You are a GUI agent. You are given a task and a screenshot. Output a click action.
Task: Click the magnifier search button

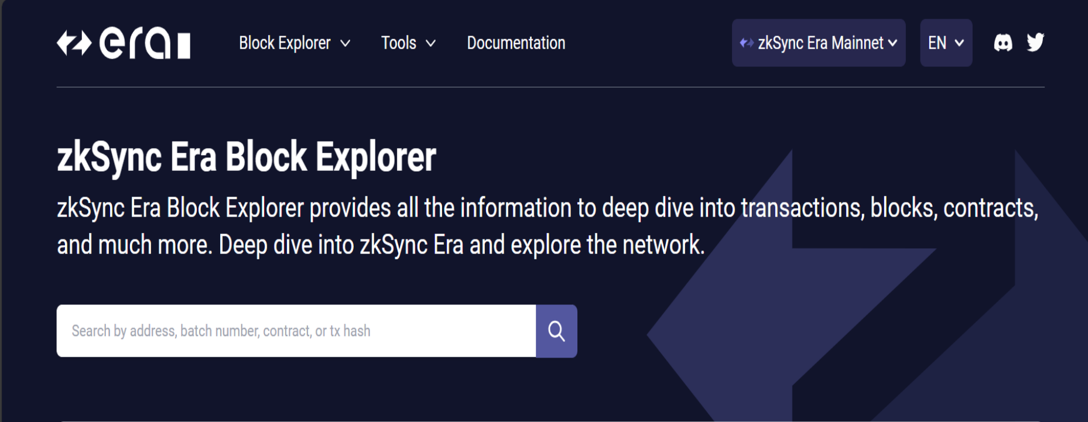[x=556, y=331]
